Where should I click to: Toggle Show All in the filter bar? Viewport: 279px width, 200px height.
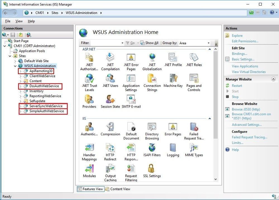[x=150, y=43]
